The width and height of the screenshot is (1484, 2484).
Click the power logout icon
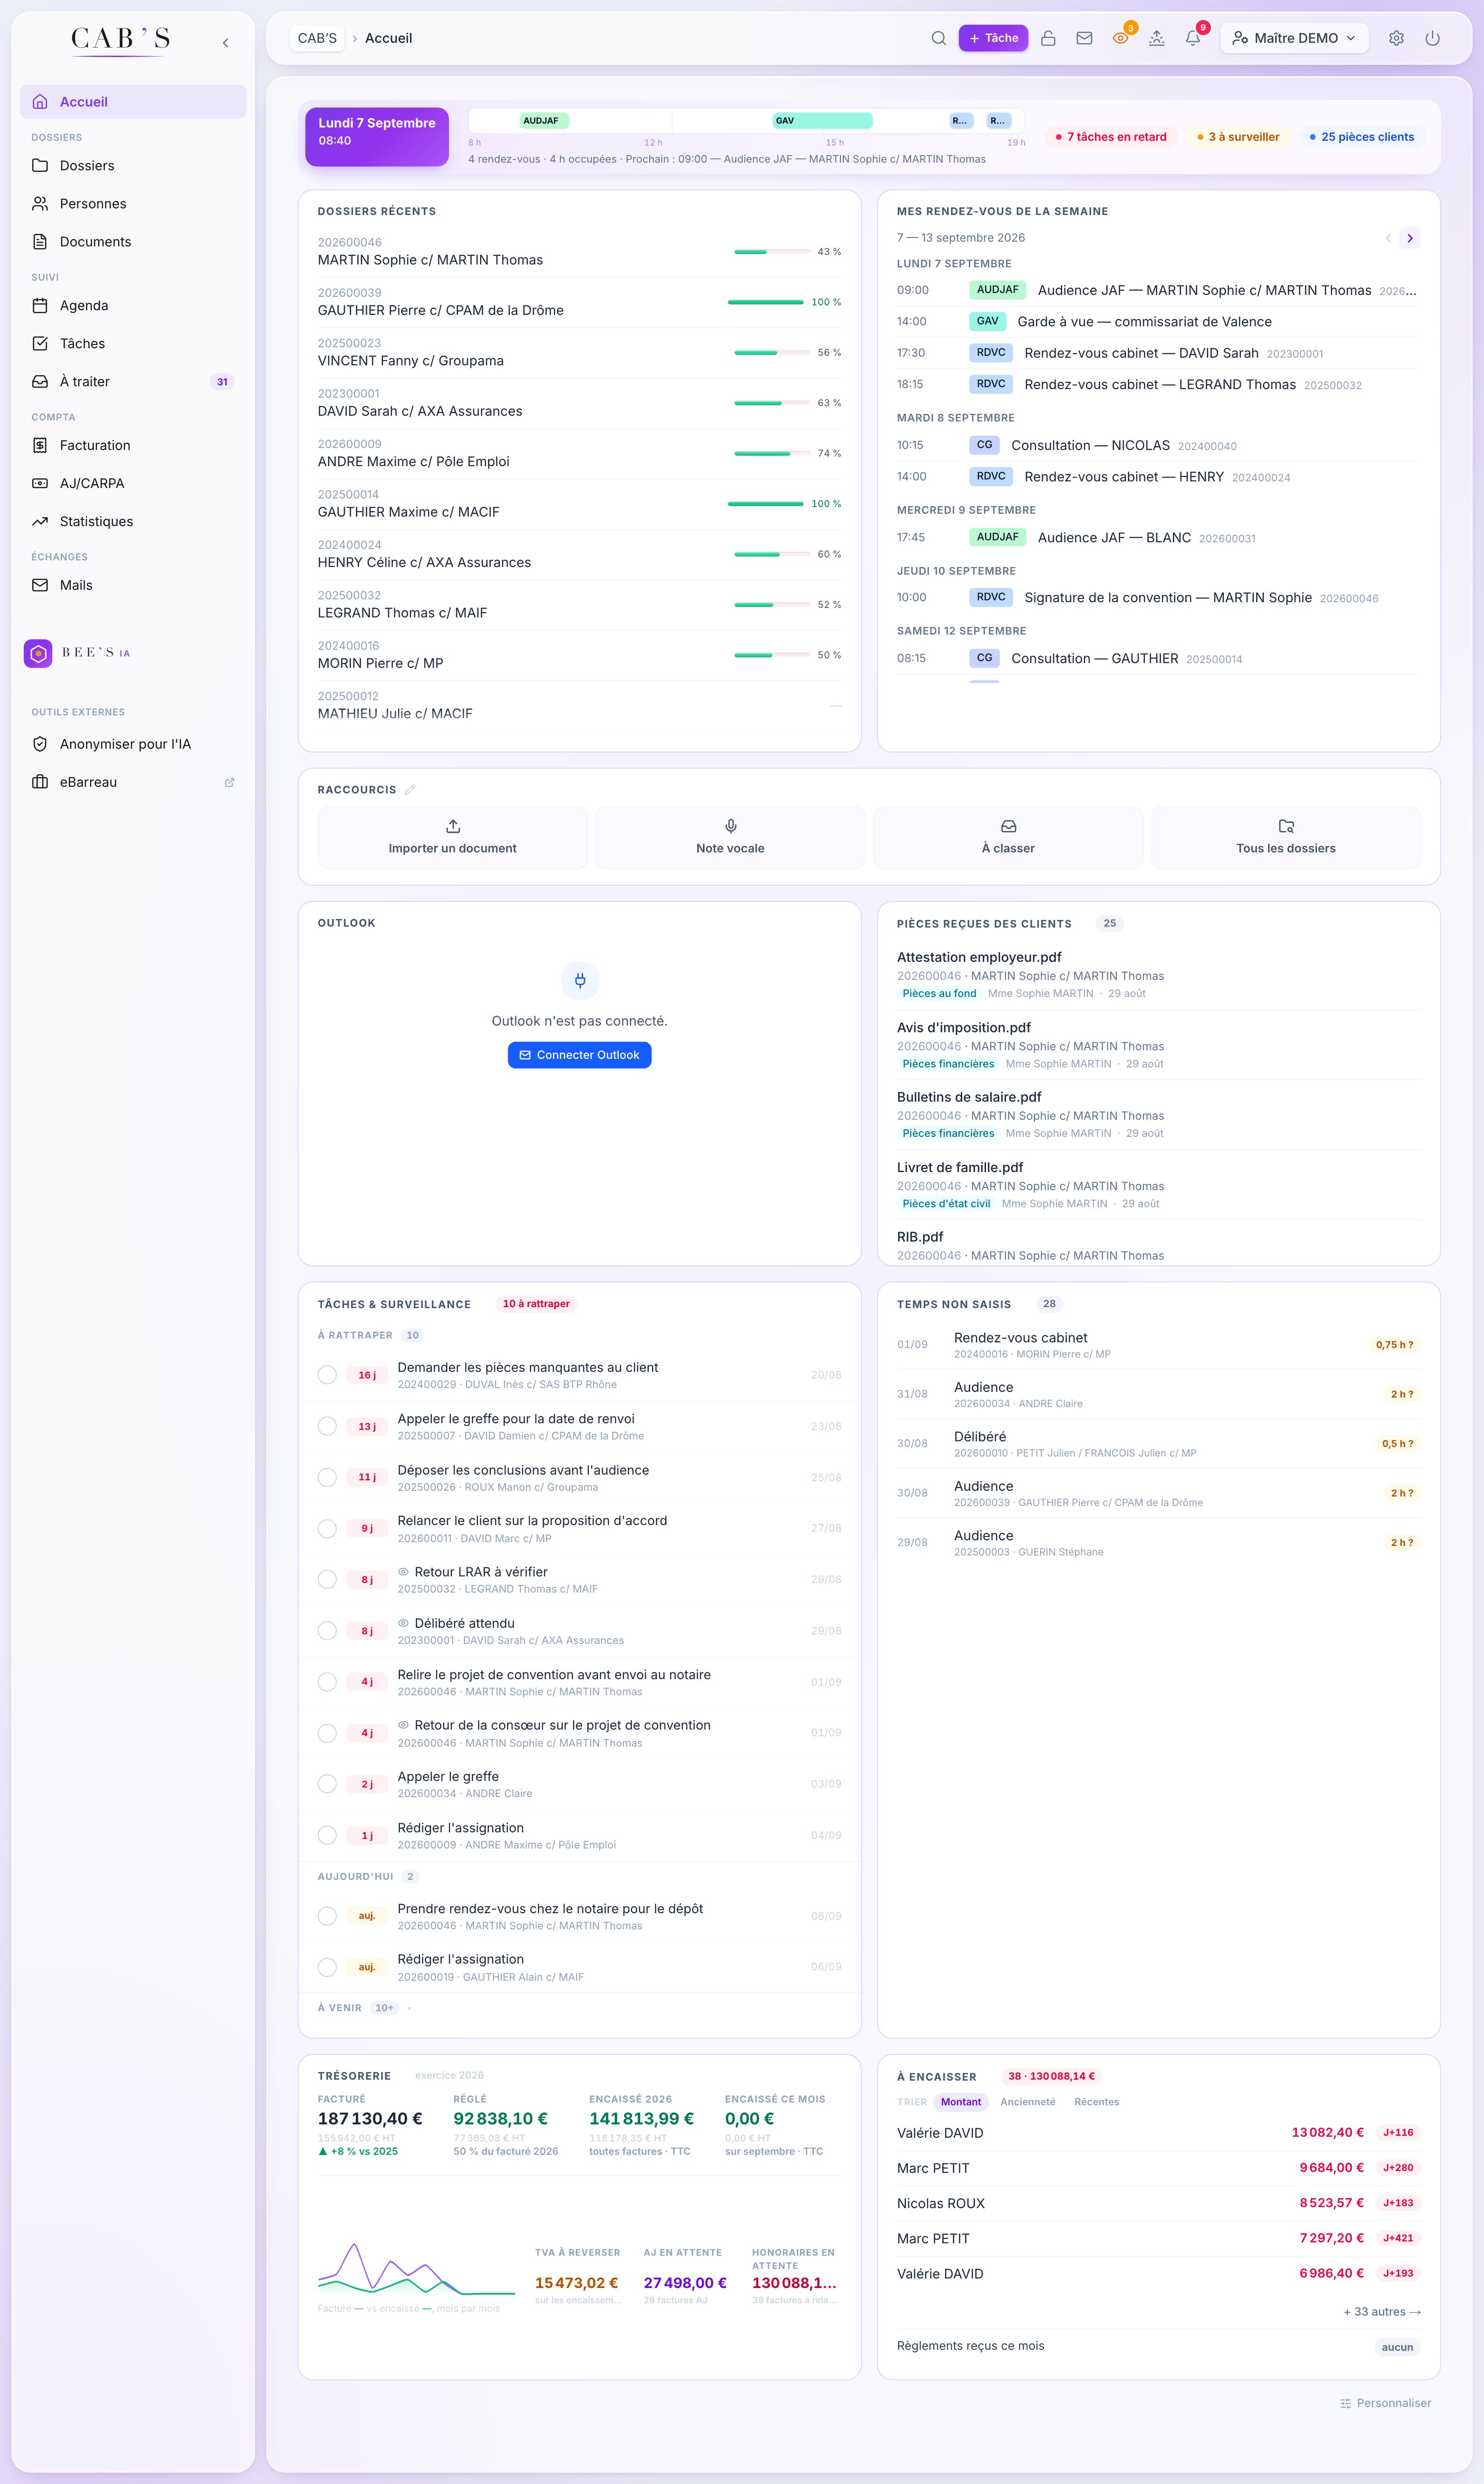(1432, 38)
